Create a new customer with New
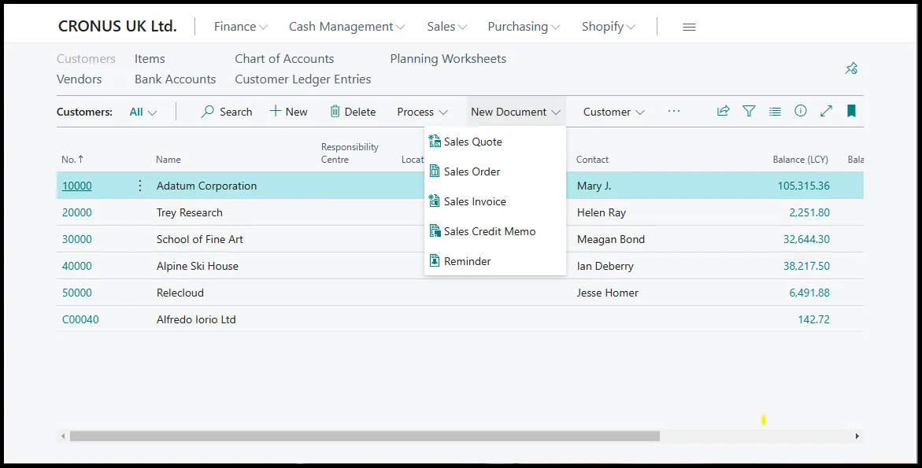The width and height of the screenshot is (922, 468). click(289, 112)
